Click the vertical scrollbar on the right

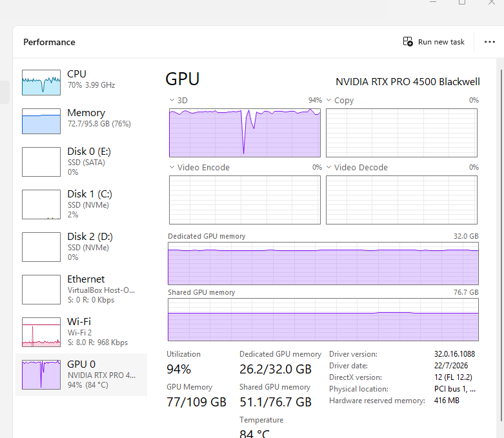click(501, 246)
